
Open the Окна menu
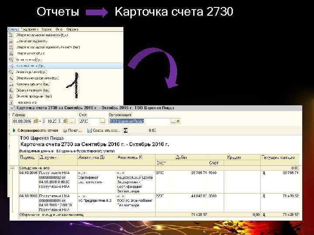[59, 30]
